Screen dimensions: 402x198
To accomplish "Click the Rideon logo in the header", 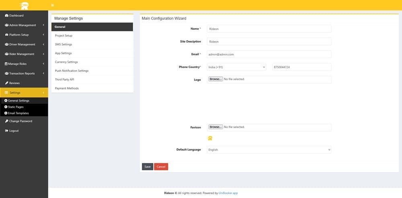I will click(24, 5).
